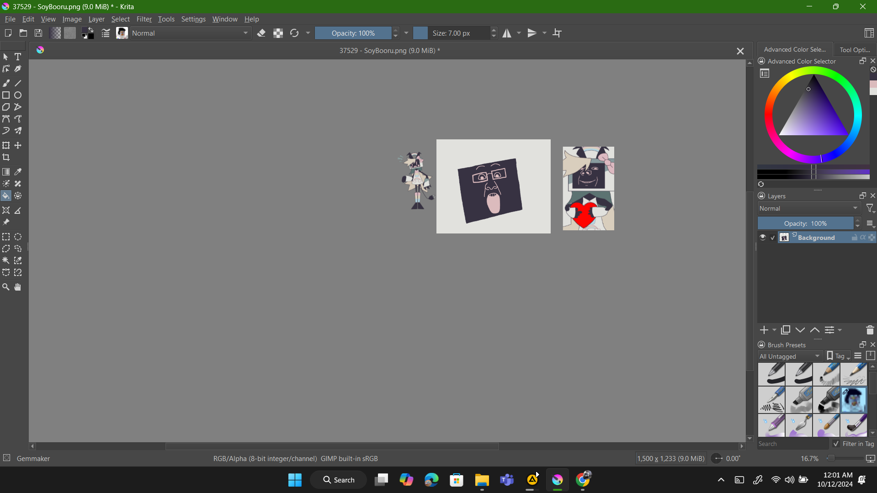Click the brush preset Search field

click(792, 444)
